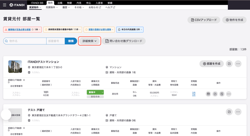The height and width of the screenshot is (136, 250).
Task: Expand the 賃貸物件 submenu
Action: [35, 7]
